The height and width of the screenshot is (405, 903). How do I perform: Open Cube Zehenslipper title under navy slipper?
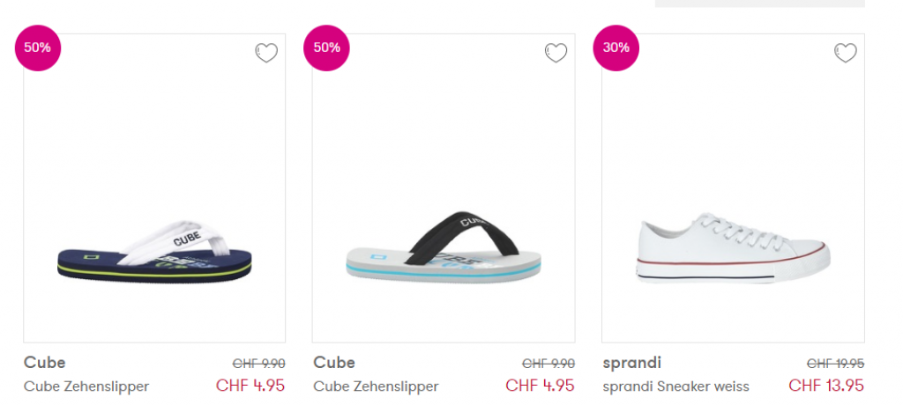pos(86,387)
